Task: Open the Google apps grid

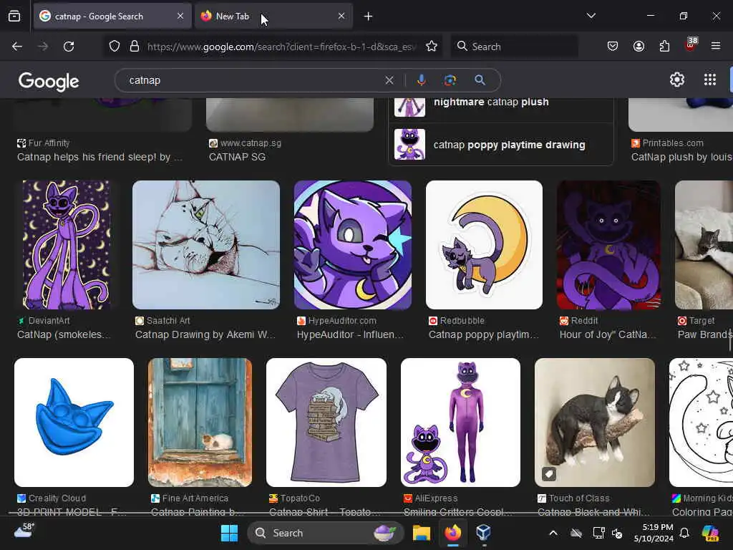Action: click(x=710, y=80)
